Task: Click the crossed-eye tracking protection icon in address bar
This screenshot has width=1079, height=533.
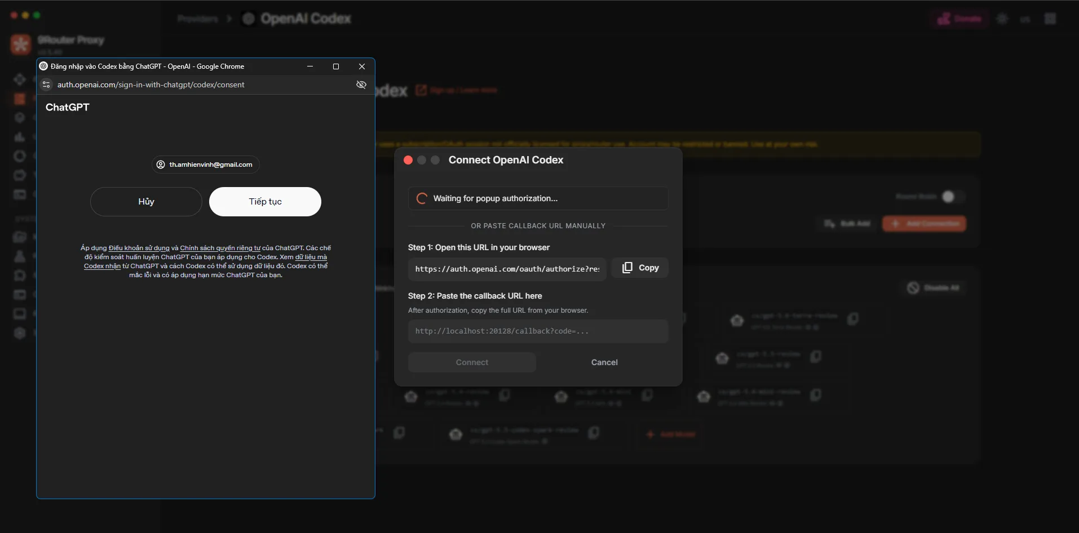Action: (361, 85)
